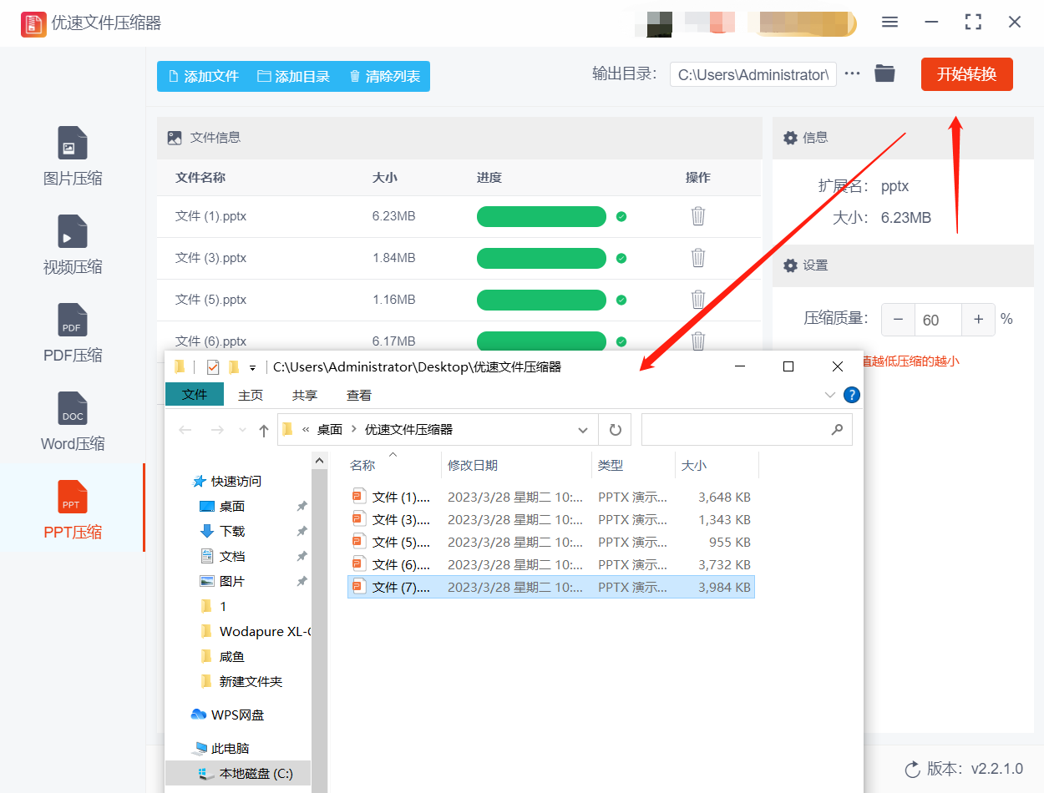Delete 文件 (3).pptx with trash icon
1044x793 pixels.
coord(698,258)
